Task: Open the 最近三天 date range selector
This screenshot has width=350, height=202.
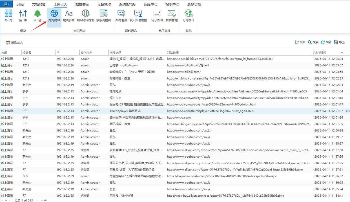Action: point(14,42)
